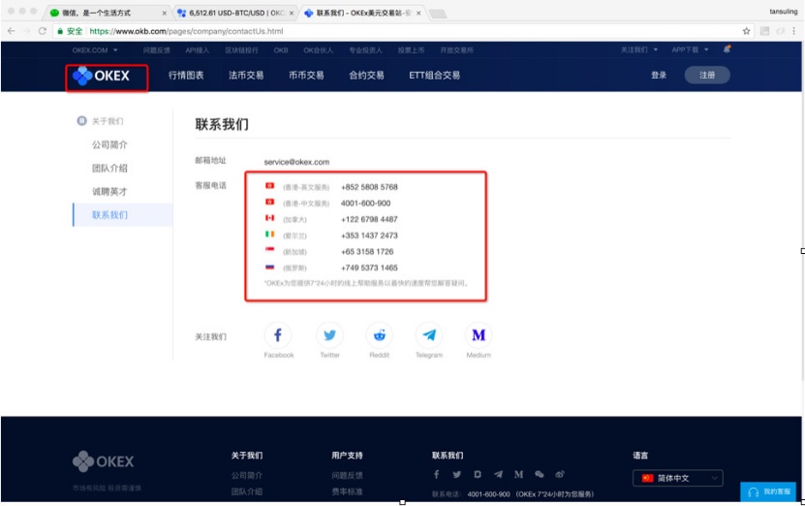The height and width of the screenshot is (506, 805).
Task: Open the Telegram follow icon
Action: pos(429,335)
